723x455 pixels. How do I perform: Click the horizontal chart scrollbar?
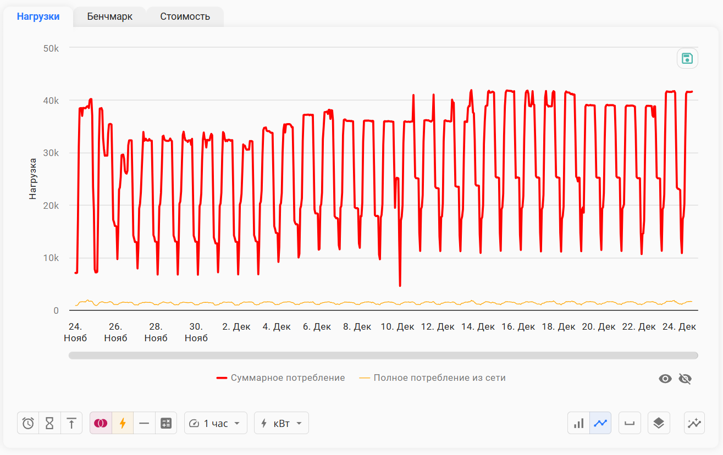[383, 356]
